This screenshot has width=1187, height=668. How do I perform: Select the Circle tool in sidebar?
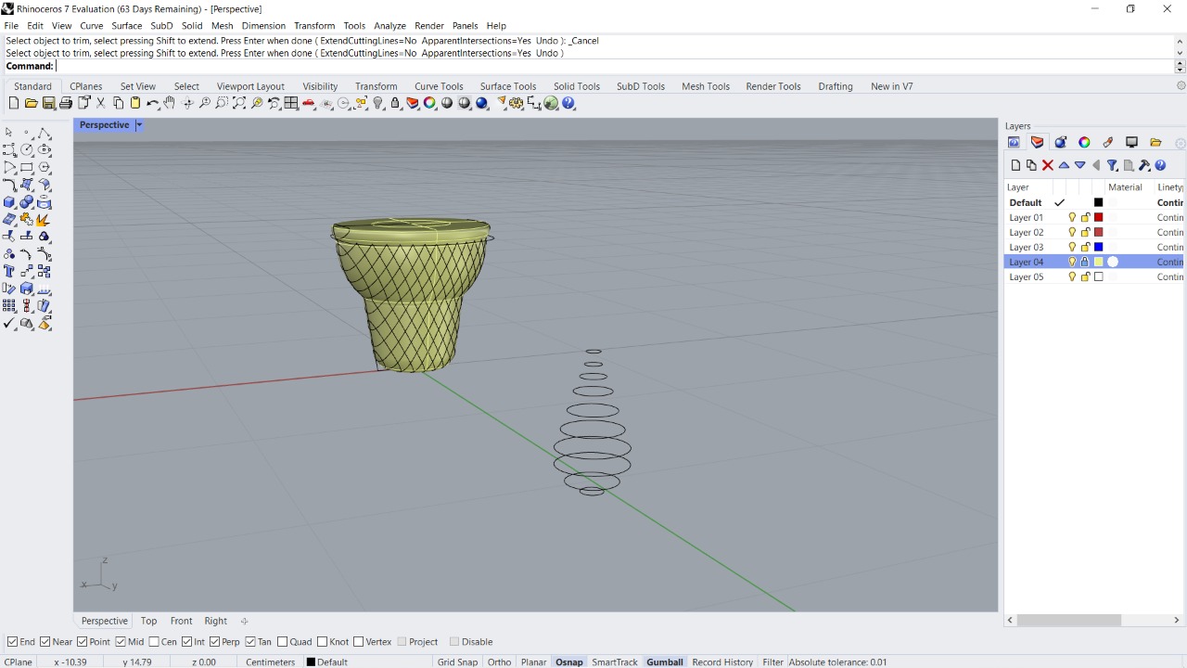[27, 149]
